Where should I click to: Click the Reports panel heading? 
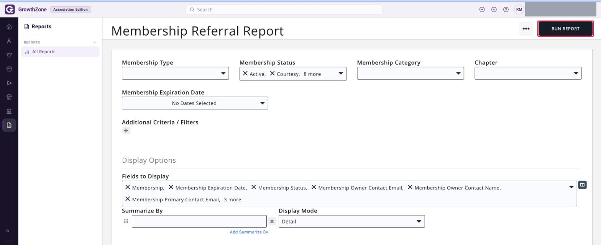point(41,26)
